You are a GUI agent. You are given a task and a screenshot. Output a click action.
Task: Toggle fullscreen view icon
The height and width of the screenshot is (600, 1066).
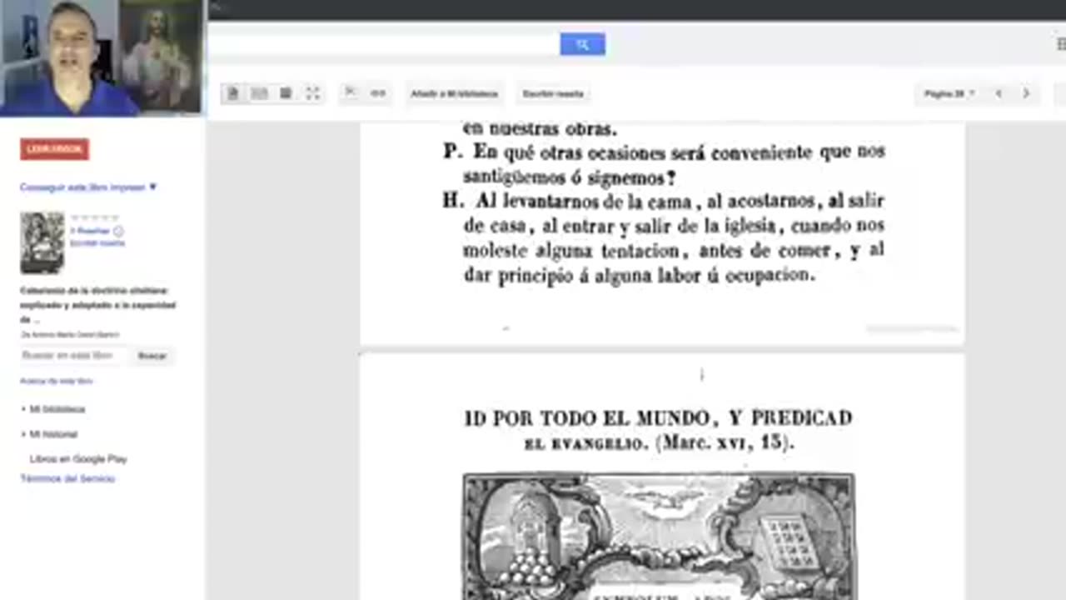coord(312,93)
